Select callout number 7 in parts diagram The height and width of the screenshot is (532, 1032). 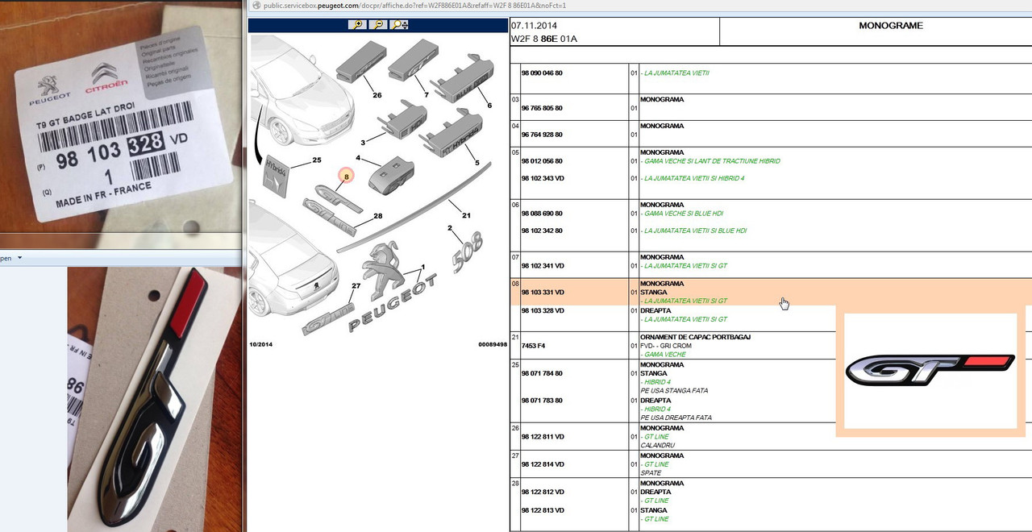point(427,95)
